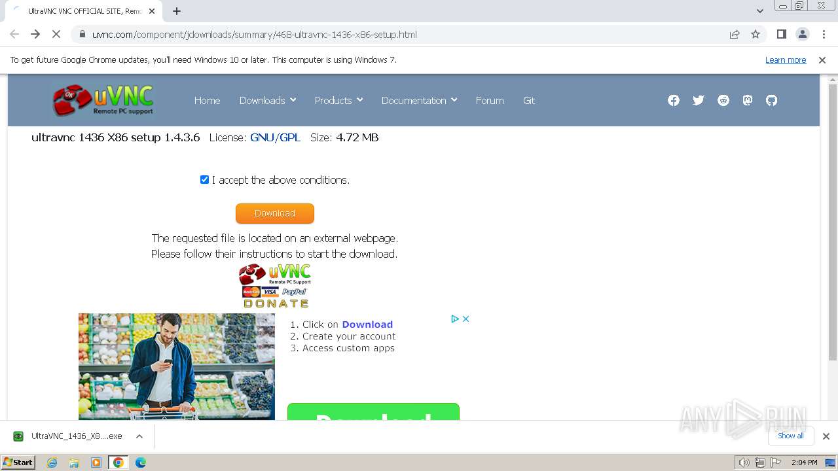The width and height of the screenshot is (838, 471).
Task: Open Windows Media Player from taskbar
Action: [x=96, y=462]
